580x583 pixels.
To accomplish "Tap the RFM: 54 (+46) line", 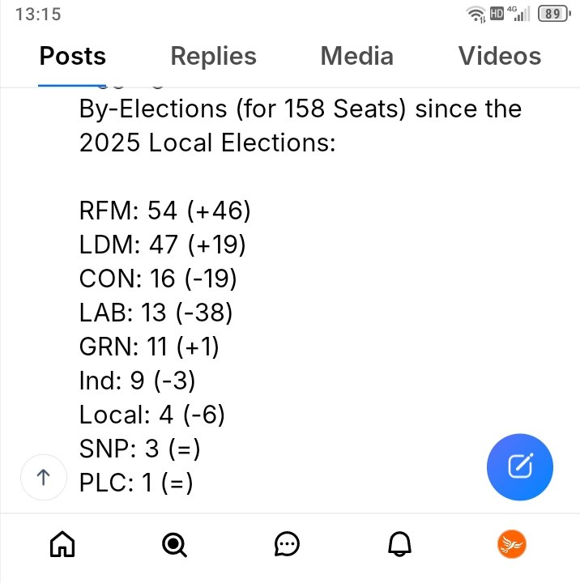I will (x=165, y=211).
